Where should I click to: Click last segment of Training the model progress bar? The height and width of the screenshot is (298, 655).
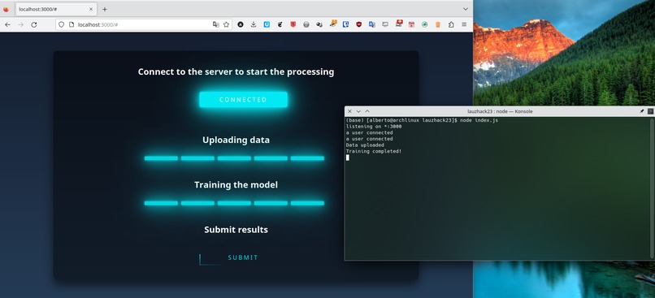click(307, 203)
